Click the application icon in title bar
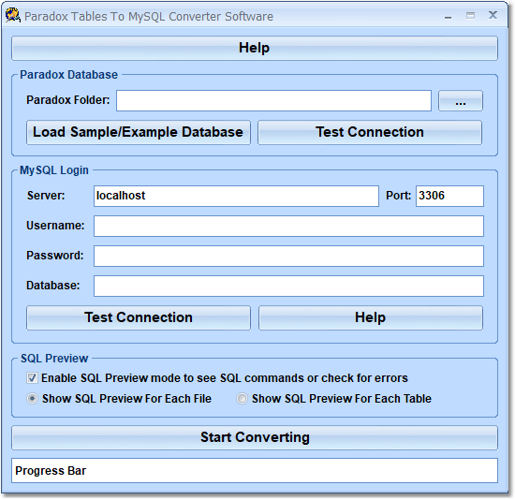Image resolution: width=515 pixels, height=500 pixels. point(13,15)
